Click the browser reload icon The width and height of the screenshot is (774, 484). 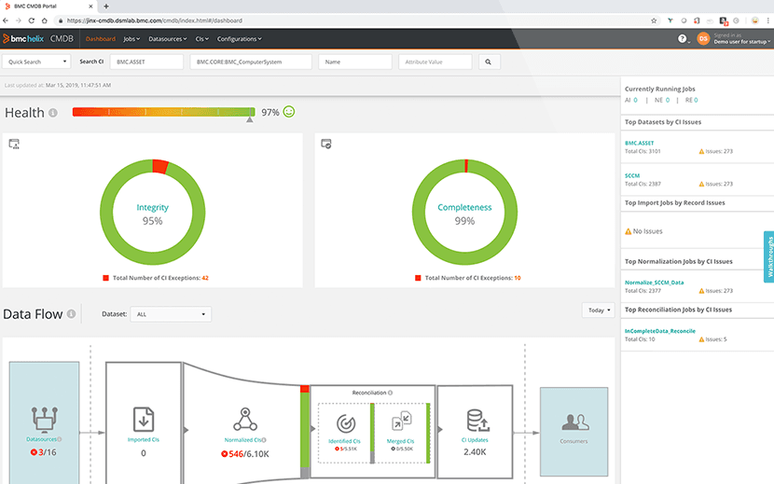click(31, 21)
